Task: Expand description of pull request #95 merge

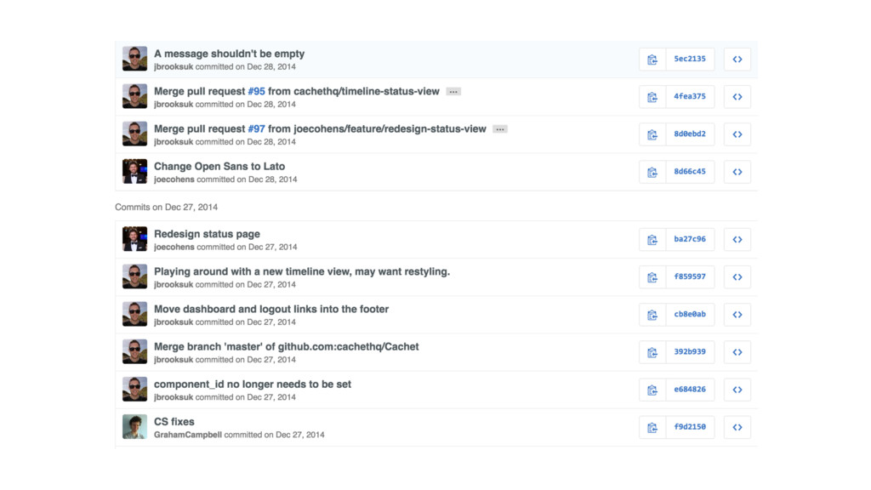Action: 453,92
